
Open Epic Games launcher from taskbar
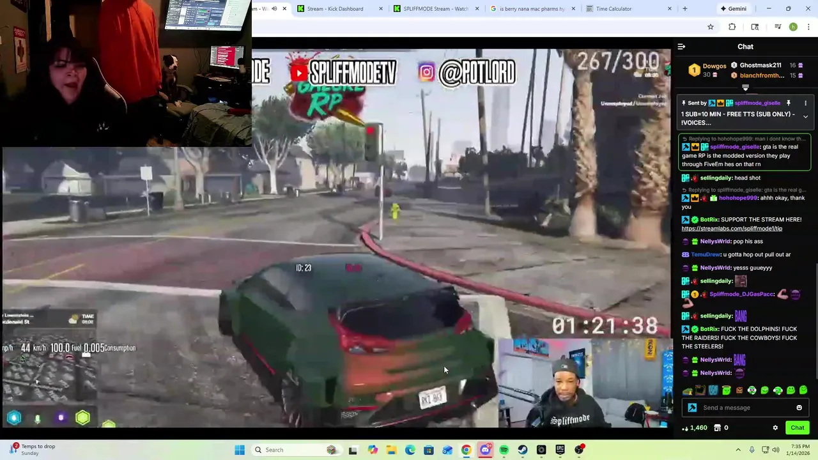pos(560,450)
